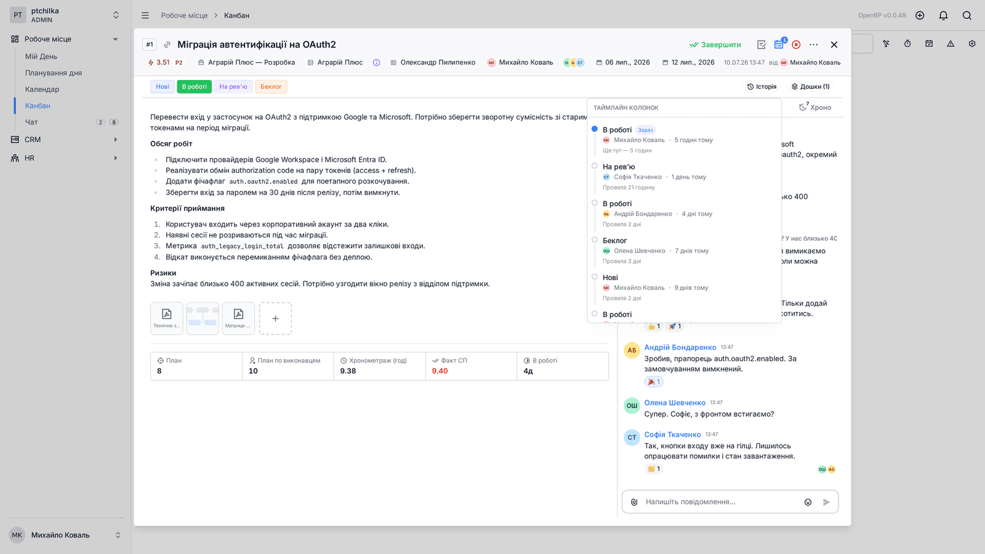This screenshot has height=554, width=985.
Task: Open Аграрій Плюс — Розробка project chip
Action: coord(246,62)
